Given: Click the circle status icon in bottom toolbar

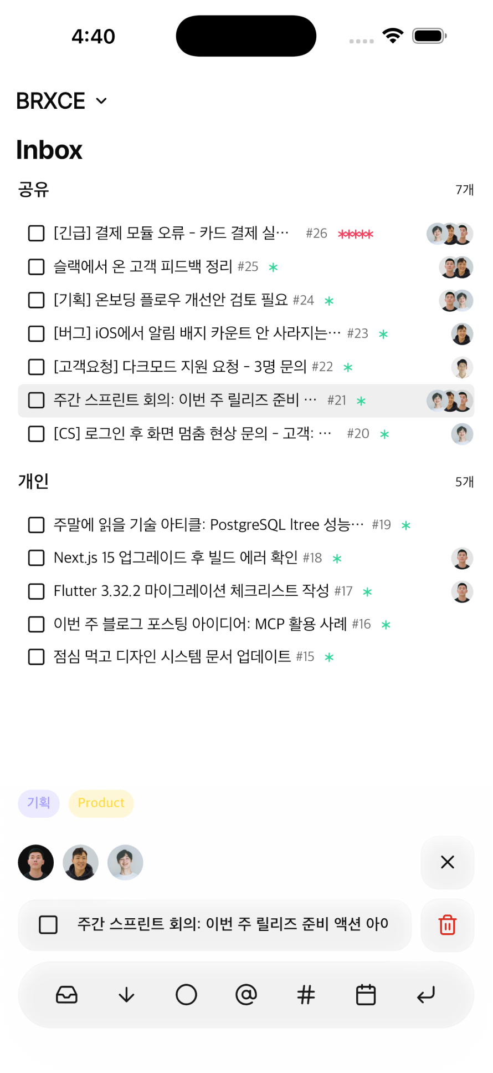Looking at the screenshot, I should click(x=186, y=995).
